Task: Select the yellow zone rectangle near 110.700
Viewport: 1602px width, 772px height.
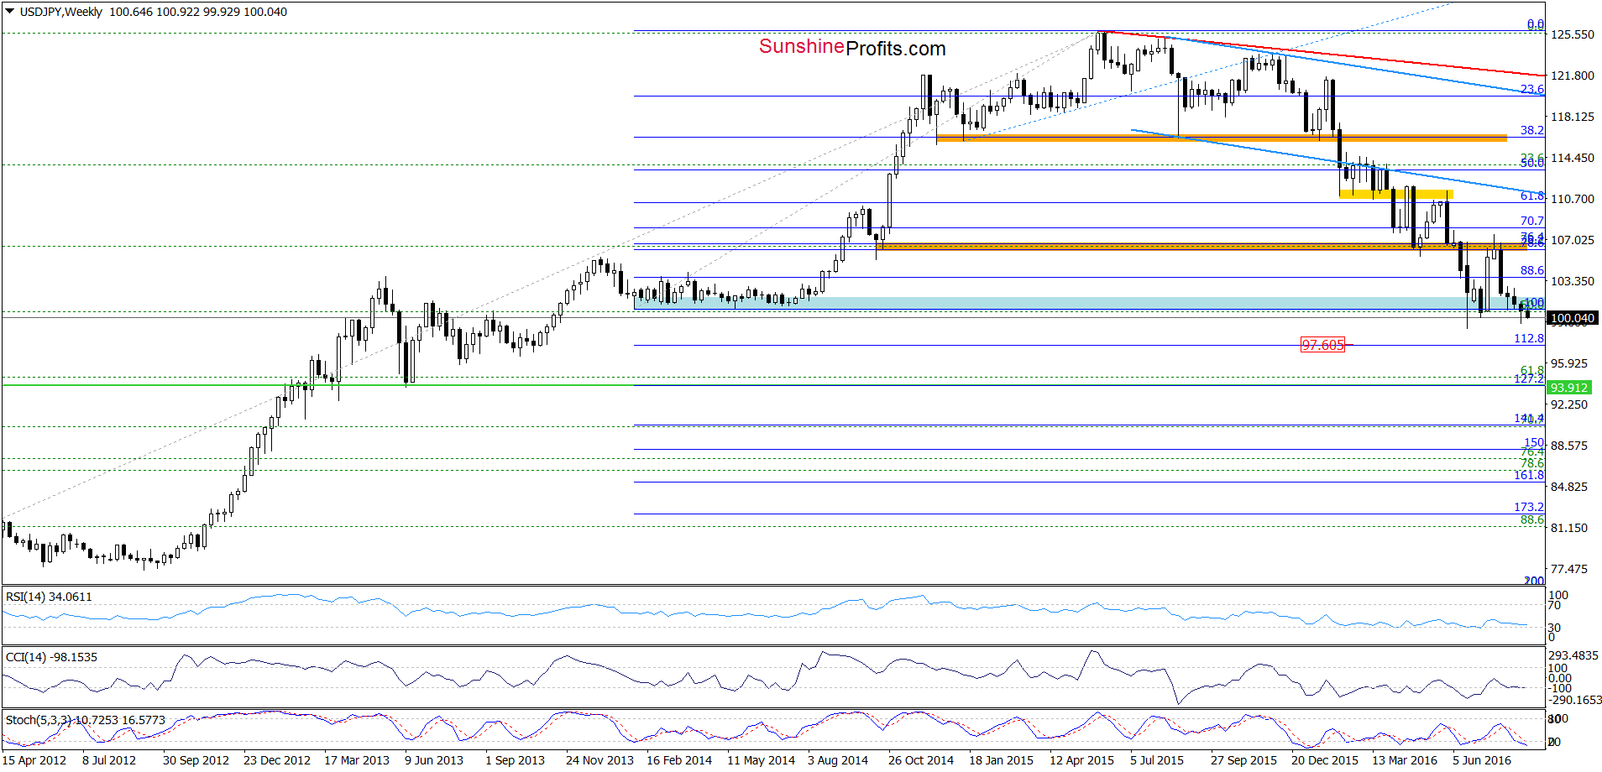Action: pyautogui.click(x=1395, y=195)
